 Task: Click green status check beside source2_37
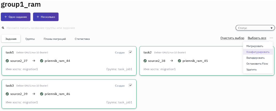(7, 61)
